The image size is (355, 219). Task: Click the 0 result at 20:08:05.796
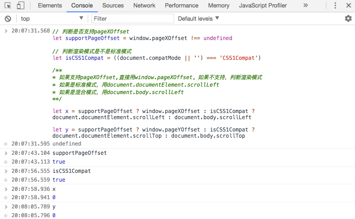[x=54, y=215]
